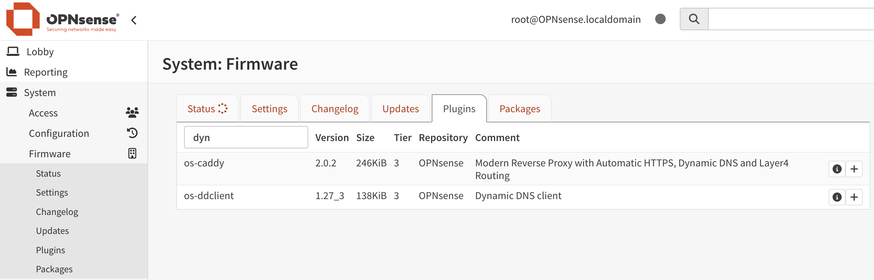Open the Changelog tab
The width and height of the screenshot is (874, 280).
[335, 109]
